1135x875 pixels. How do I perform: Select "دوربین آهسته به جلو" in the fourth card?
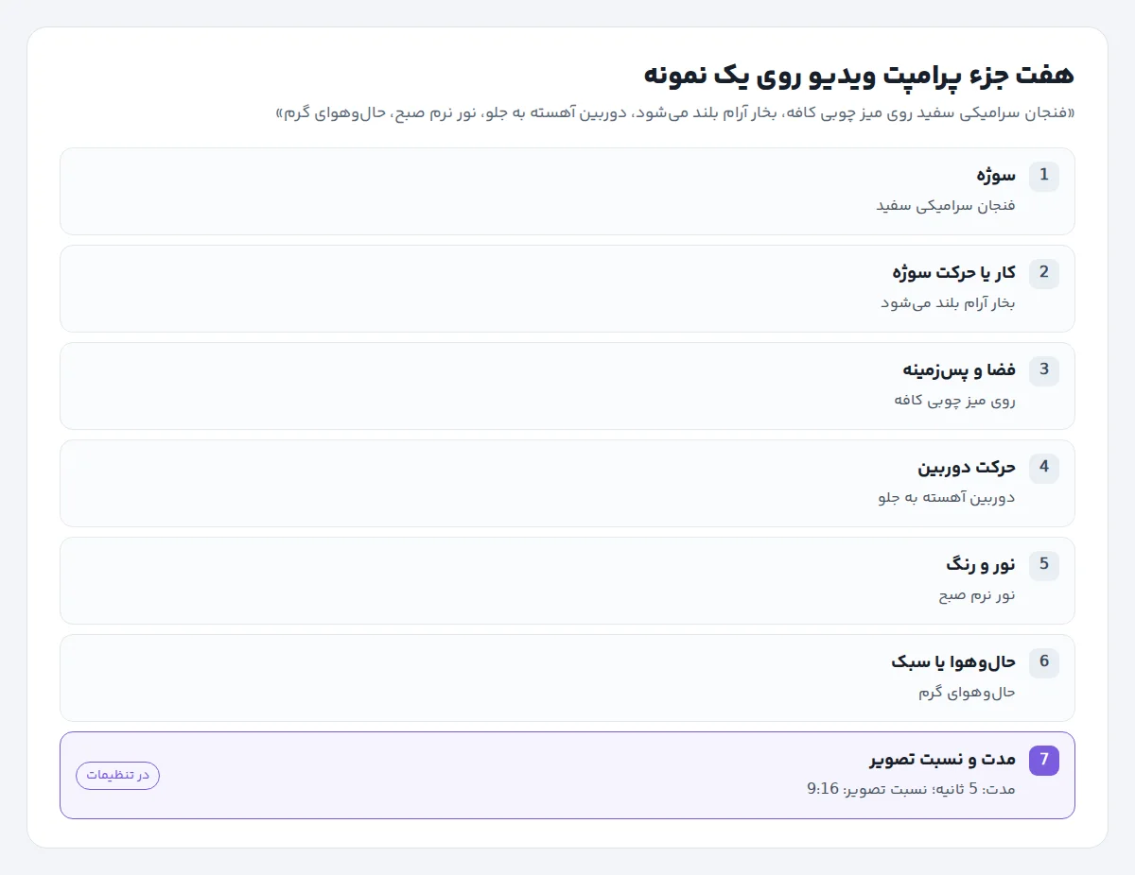click(x=947, y=497)
